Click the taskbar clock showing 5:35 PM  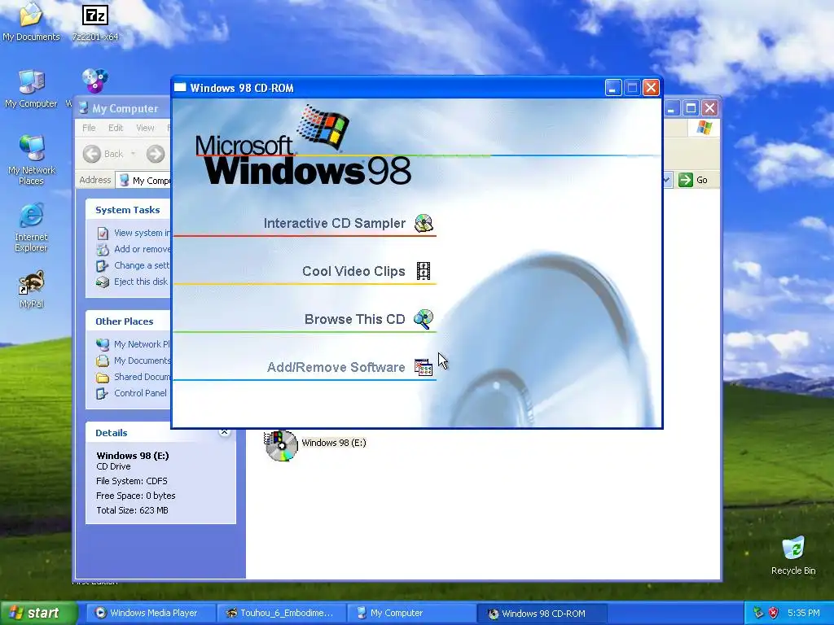click(803, 613)
